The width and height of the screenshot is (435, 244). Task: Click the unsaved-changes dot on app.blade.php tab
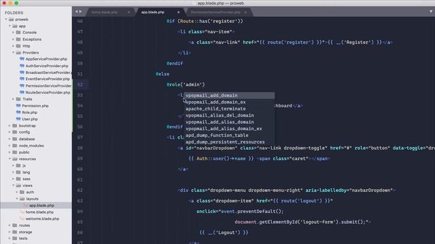178,12
